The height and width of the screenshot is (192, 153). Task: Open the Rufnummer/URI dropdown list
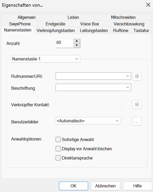tap(127, 76)
